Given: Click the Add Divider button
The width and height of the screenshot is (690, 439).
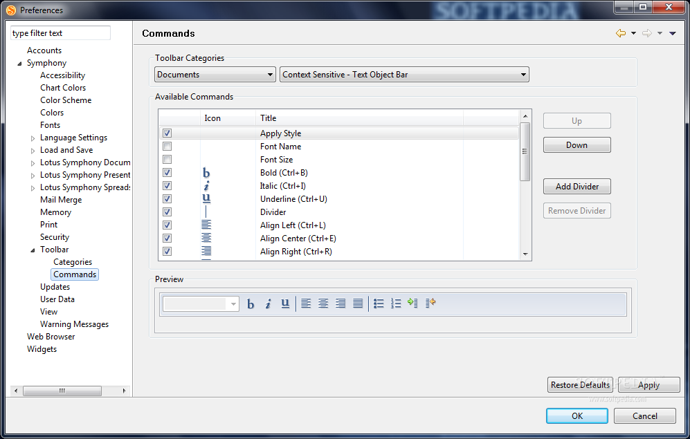Looking at the screenshot, I should [x=577, y=187].
